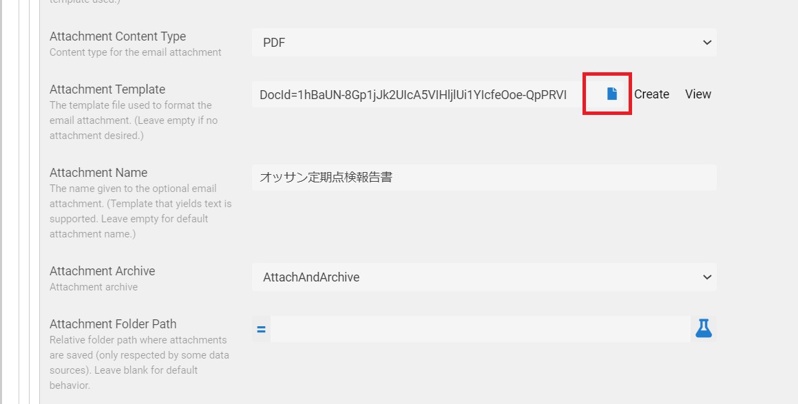Select the 'Attachment Folder Path' label
The image size is (798, 404).
[x=113, y=324]
